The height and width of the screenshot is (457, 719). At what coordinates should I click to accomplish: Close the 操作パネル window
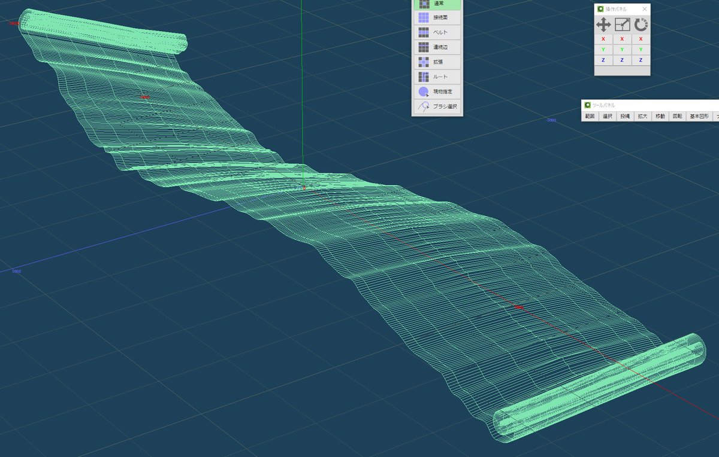point(645,9)
